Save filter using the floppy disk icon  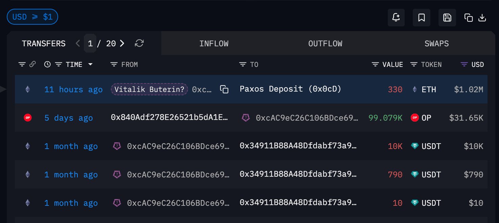[x=447, y=18]
